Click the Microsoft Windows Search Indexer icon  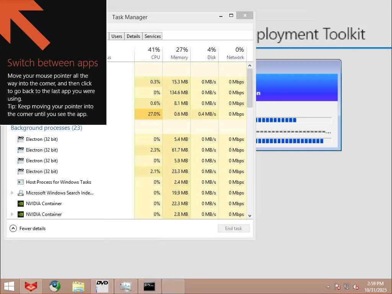click(x=21, y=193)
